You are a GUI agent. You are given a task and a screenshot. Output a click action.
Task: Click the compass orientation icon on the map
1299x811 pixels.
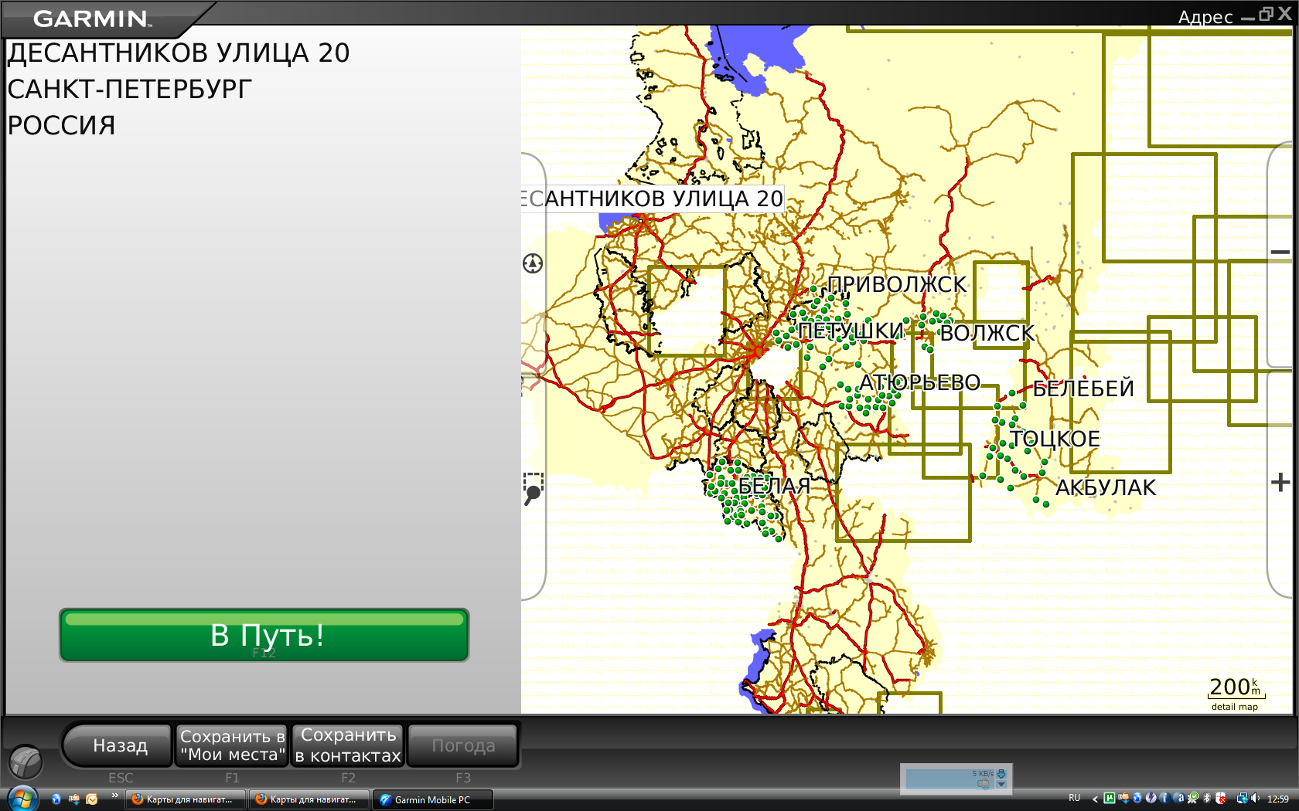tap(533, 263)
